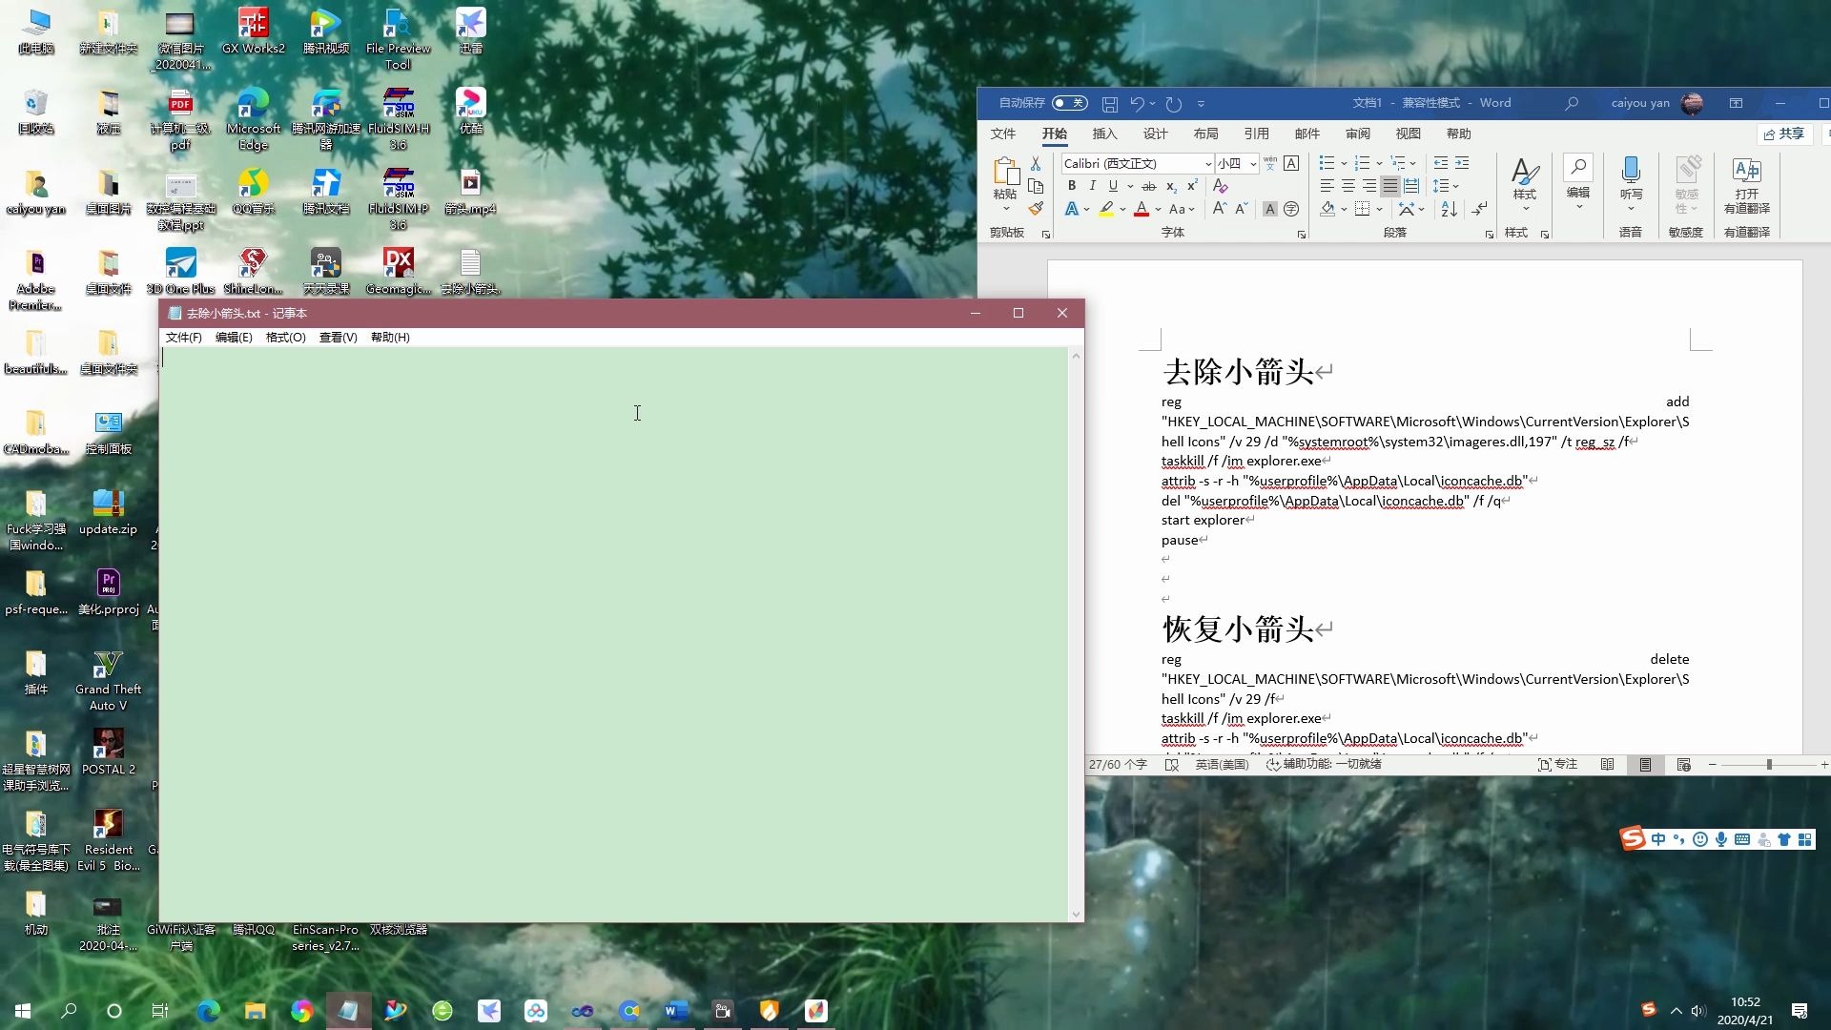Image resolution: width=1831 pixels, height=1030 pixels.
Task: Toggle the show paragraph marks button
Action: click(x=1479, y=209)
